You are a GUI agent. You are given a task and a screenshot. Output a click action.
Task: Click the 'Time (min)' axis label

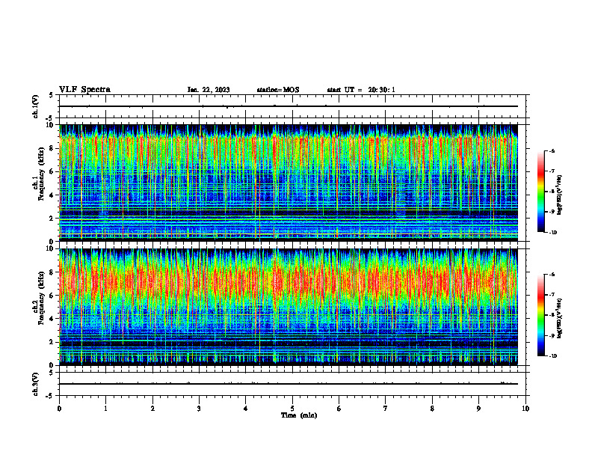(299, 415)
